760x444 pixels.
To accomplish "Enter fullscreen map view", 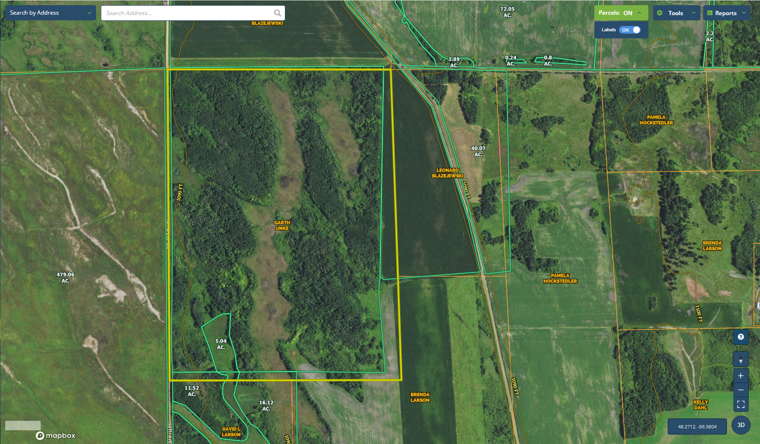I will 741,404.
